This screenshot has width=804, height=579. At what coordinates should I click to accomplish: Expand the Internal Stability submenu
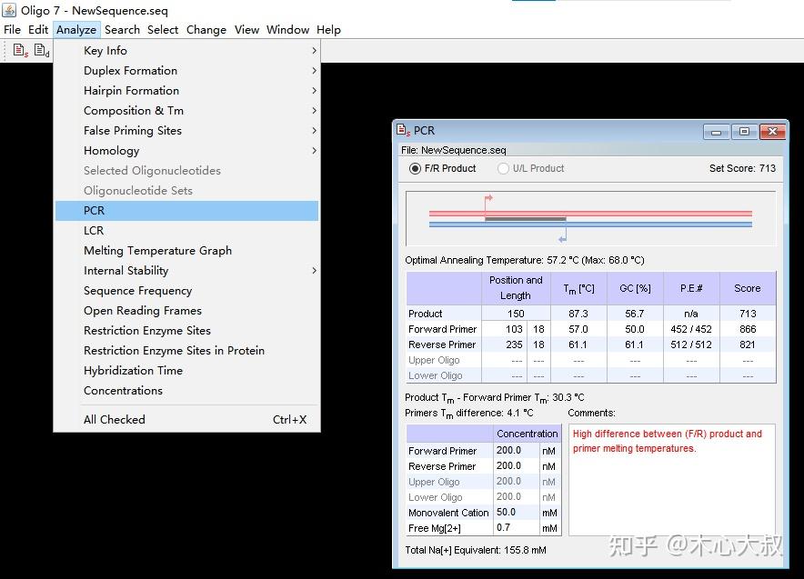pyautogui.click(x=186, y=270)
